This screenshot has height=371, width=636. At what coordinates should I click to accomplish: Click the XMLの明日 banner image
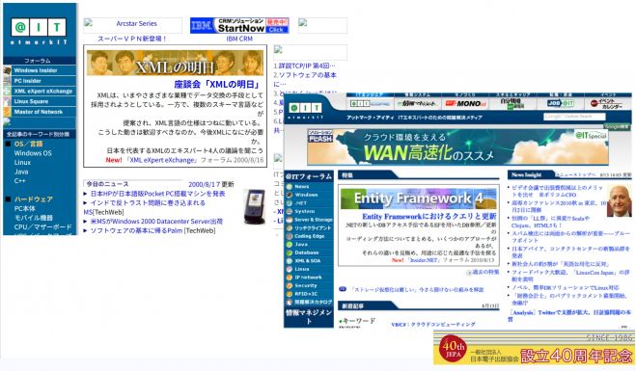point(175,63)
